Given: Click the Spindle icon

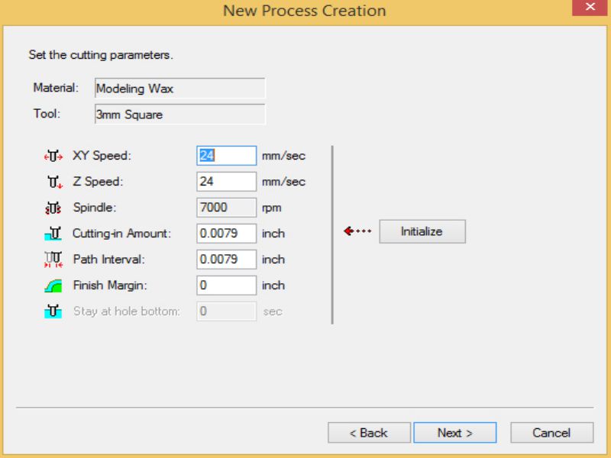Looking at the screenshot, I should 53,208.
